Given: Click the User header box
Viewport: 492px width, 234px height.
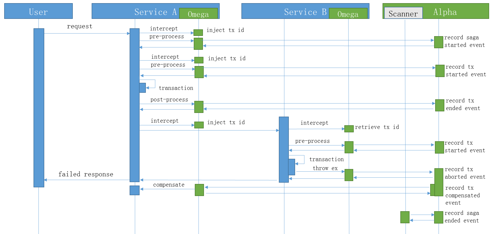Looking at the screenshot, I should pos(38,12).
